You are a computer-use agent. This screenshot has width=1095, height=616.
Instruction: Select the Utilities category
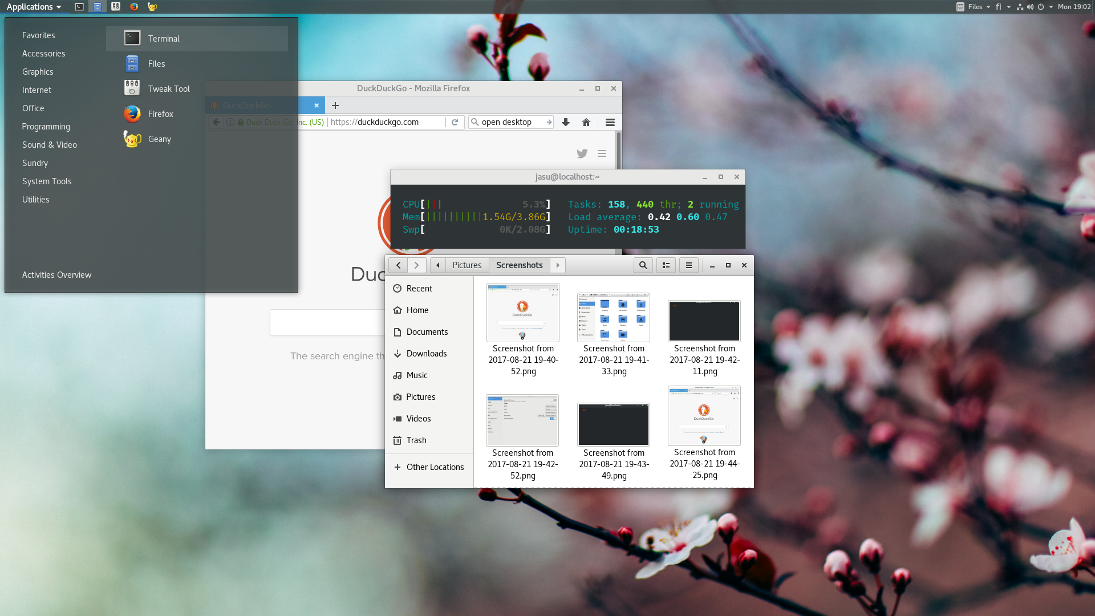(36, 200)
